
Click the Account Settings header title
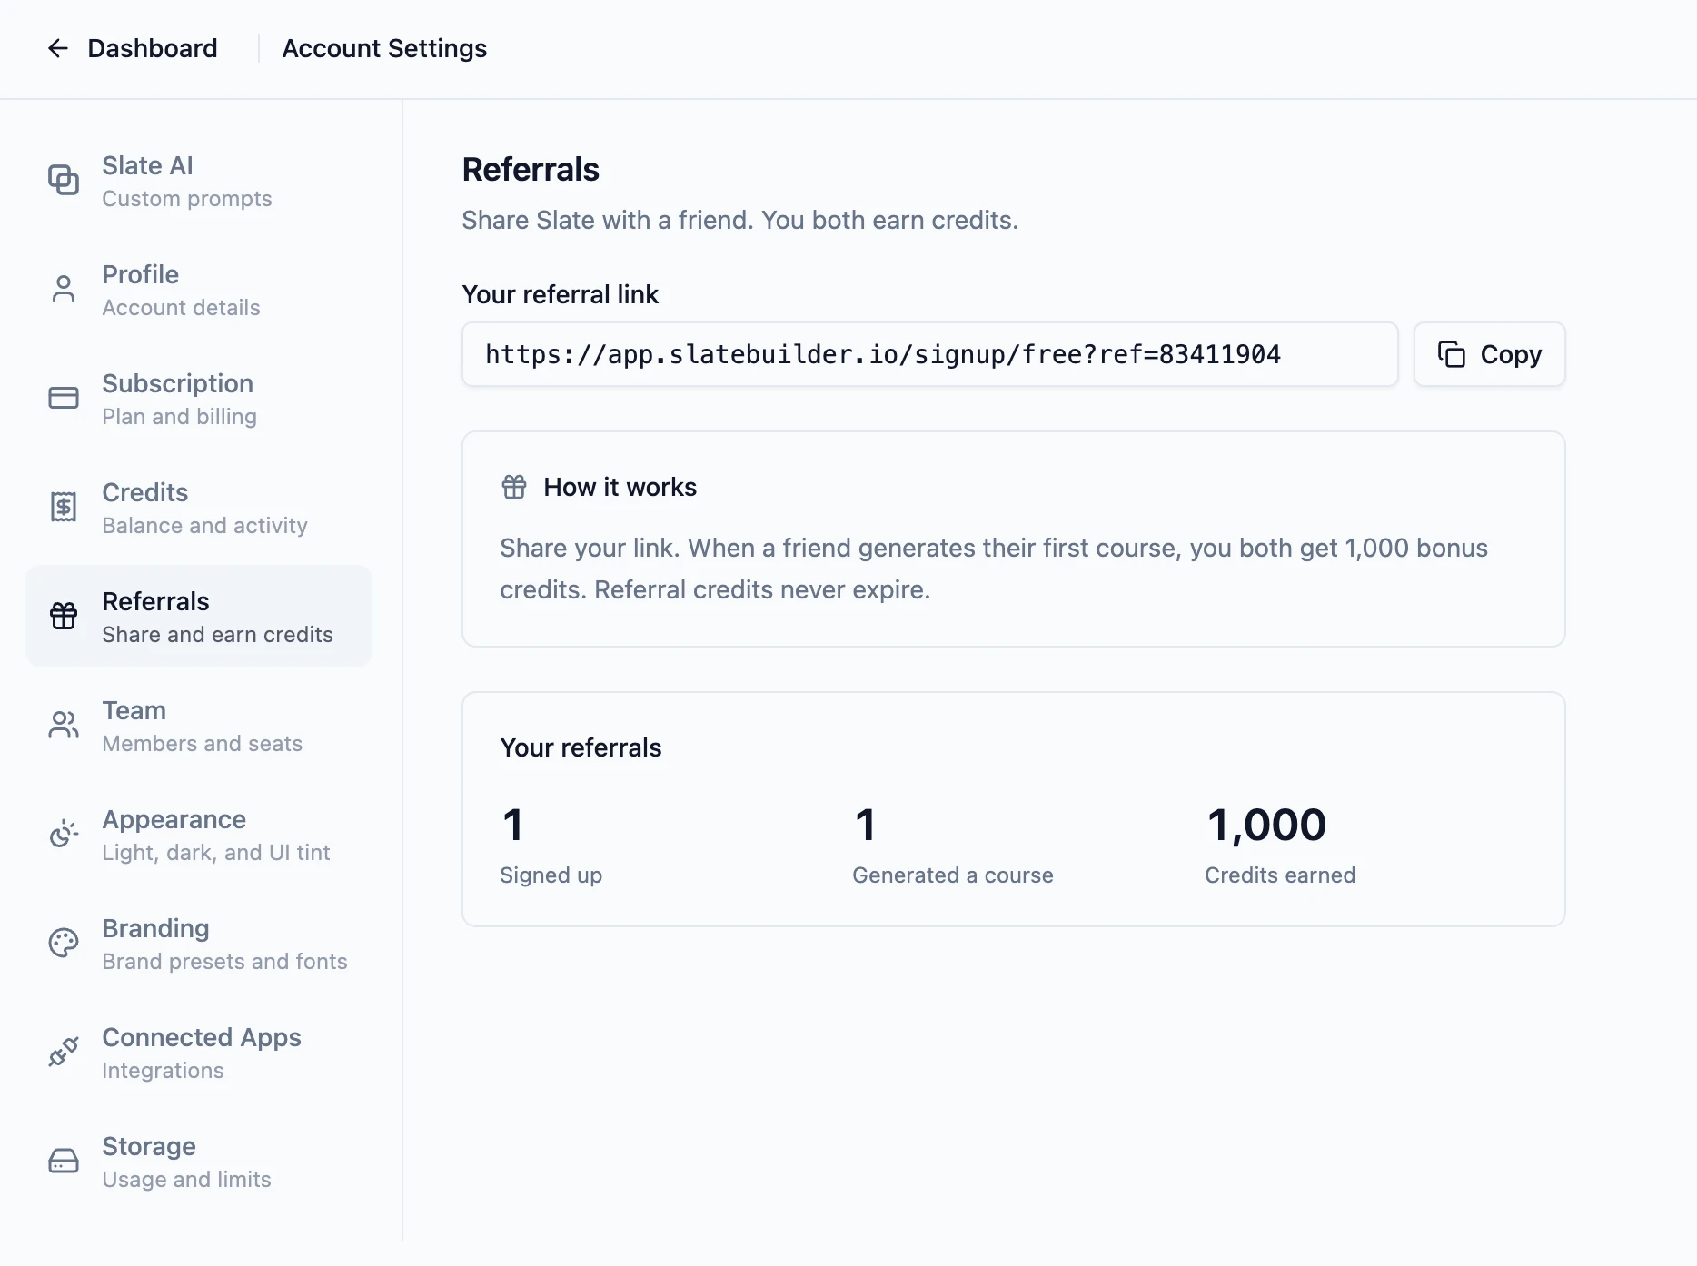point(384,48)
